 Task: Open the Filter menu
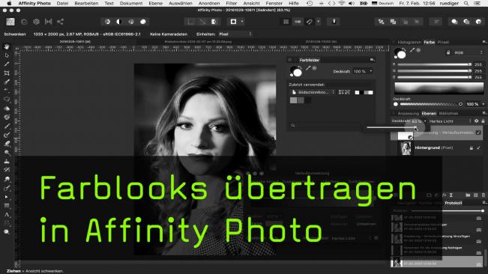(231, 4)
